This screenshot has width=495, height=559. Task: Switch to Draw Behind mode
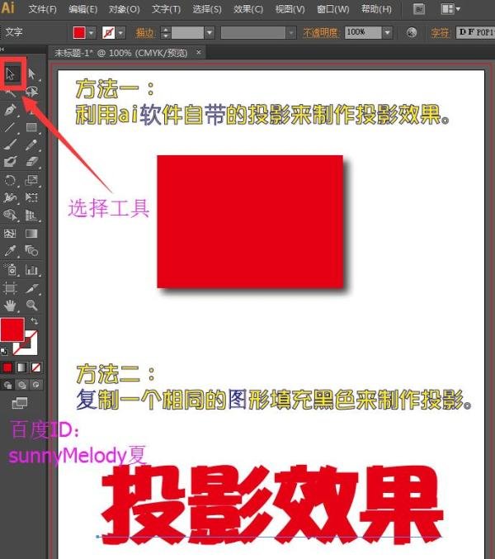(22, 385)
